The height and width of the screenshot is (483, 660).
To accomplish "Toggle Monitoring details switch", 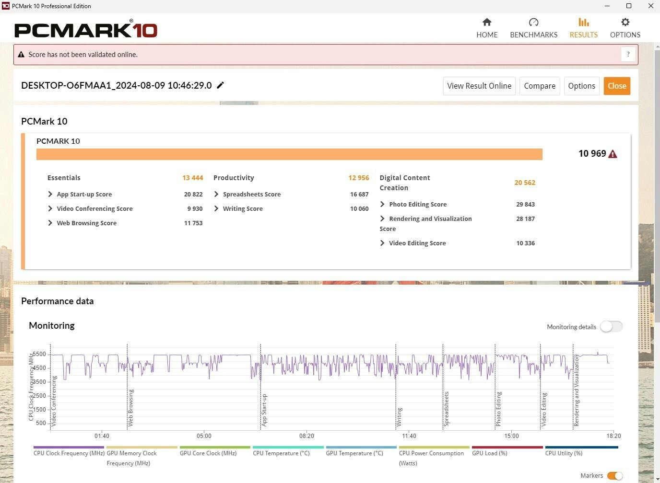I will tap(611, 326).
